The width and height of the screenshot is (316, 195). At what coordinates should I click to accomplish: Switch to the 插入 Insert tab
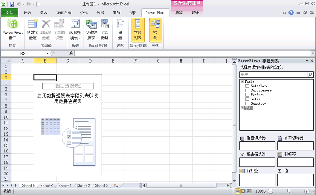tap(43, 13)
